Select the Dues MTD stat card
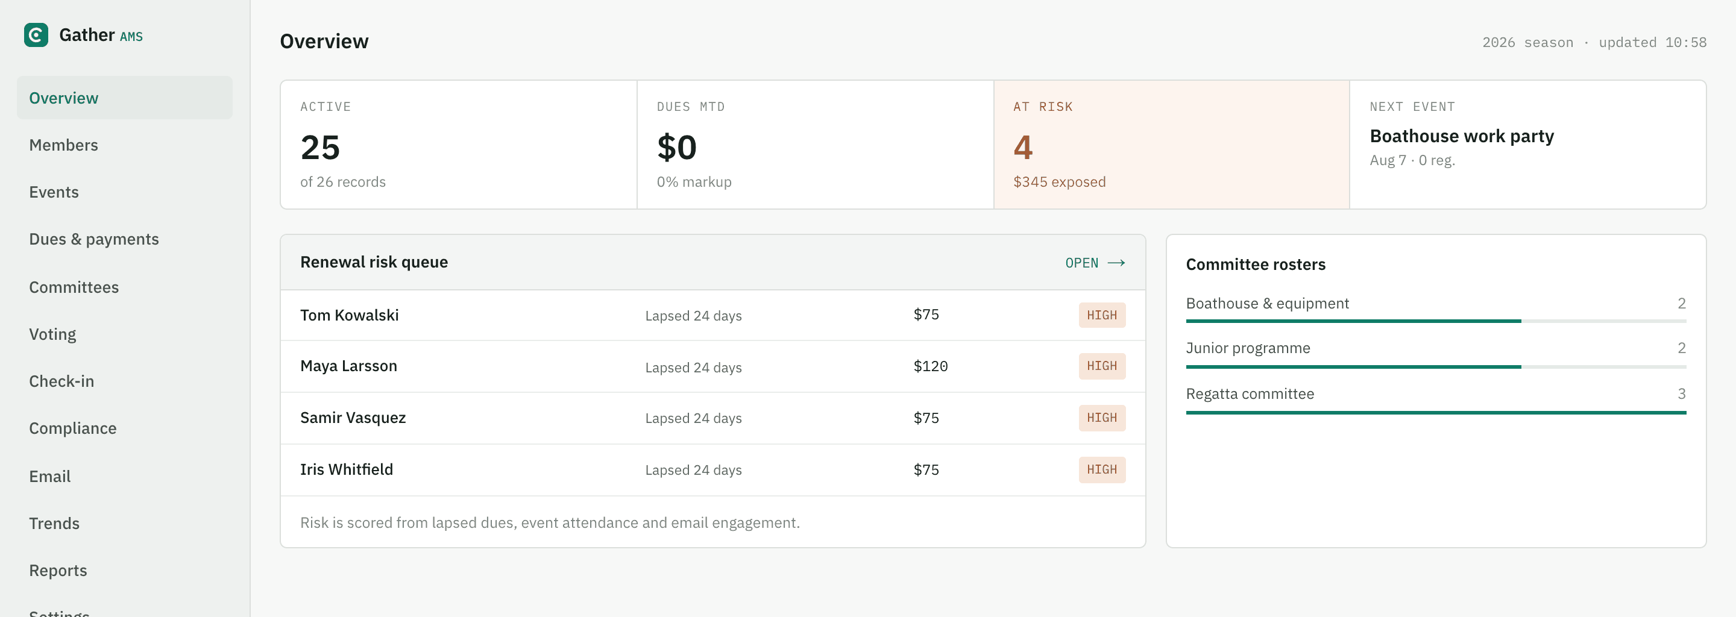 pos(816,145)
